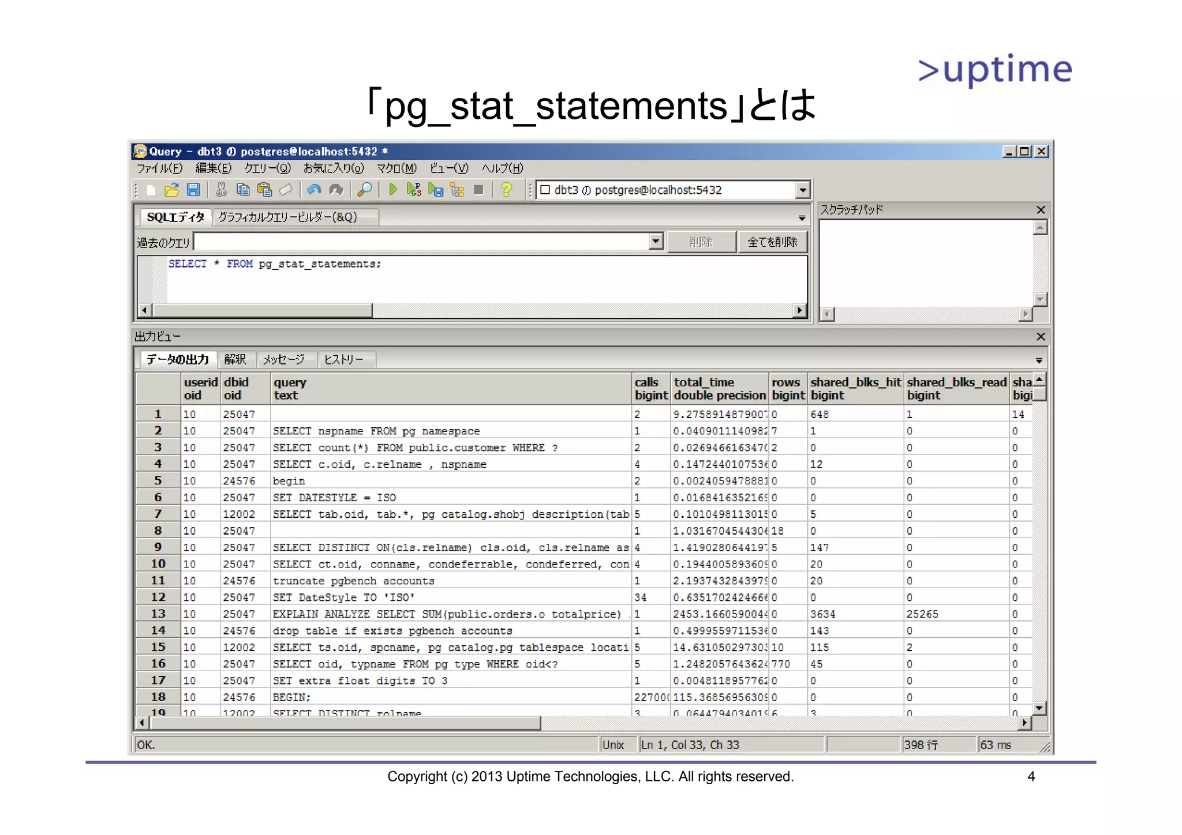The width and height of the screenshot is (1182, 835).
Task: Open the クエリー(Q) menu
Action: 267,168
